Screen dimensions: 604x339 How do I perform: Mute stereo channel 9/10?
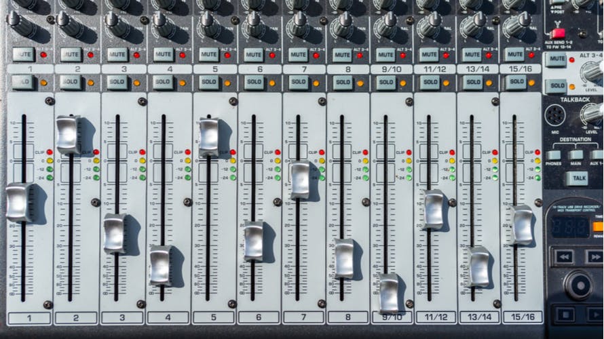(385, 55)
